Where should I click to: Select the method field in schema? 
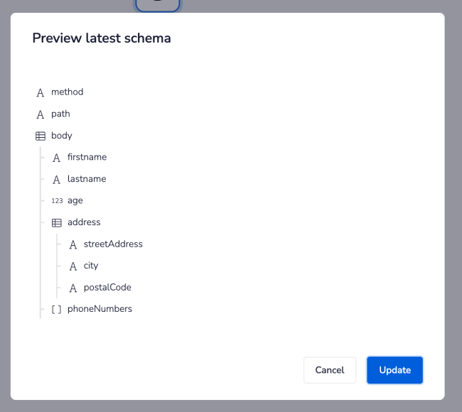pyautogui.click(x=67, y=92)
